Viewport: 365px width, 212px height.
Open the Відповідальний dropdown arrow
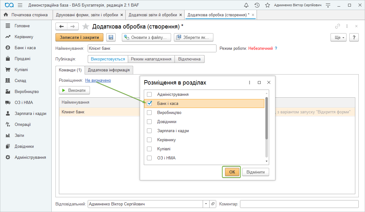206,204
